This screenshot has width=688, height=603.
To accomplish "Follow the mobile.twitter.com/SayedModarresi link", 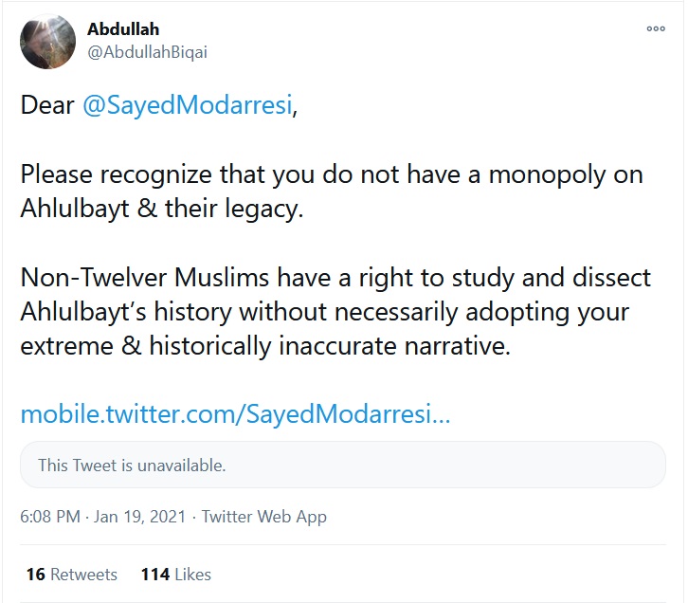I will pos(235,414).
